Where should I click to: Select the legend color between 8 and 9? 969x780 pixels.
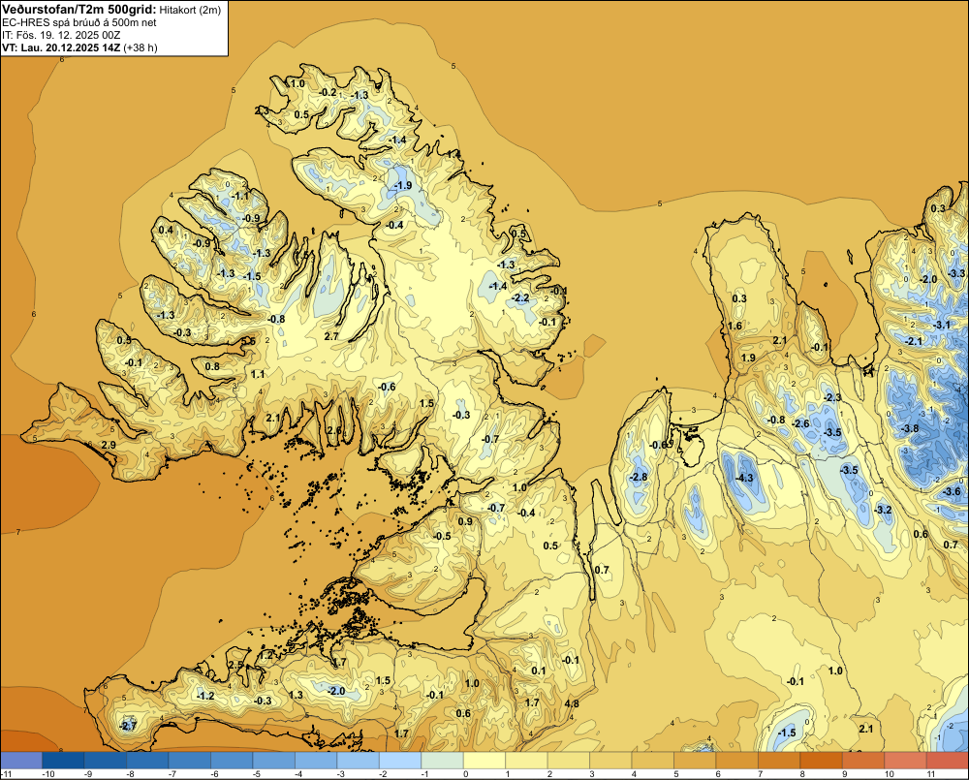822,761
